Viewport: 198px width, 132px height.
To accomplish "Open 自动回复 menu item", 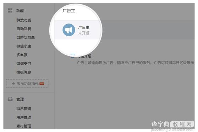I will pos(24,29).
